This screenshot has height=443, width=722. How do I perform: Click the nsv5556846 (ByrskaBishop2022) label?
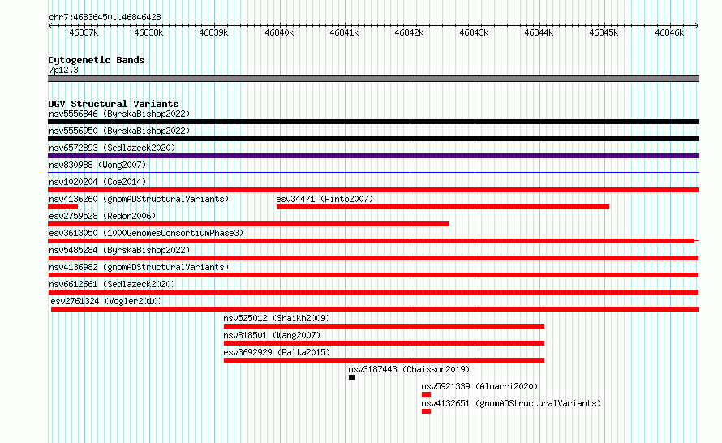(119, 114)
